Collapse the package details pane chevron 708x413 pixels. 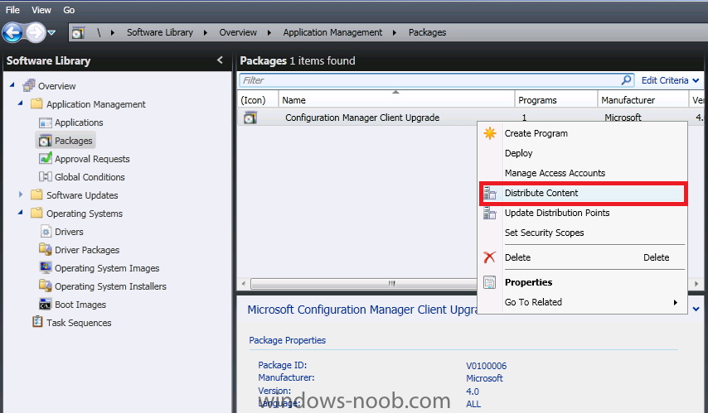(x=696, y=310)
